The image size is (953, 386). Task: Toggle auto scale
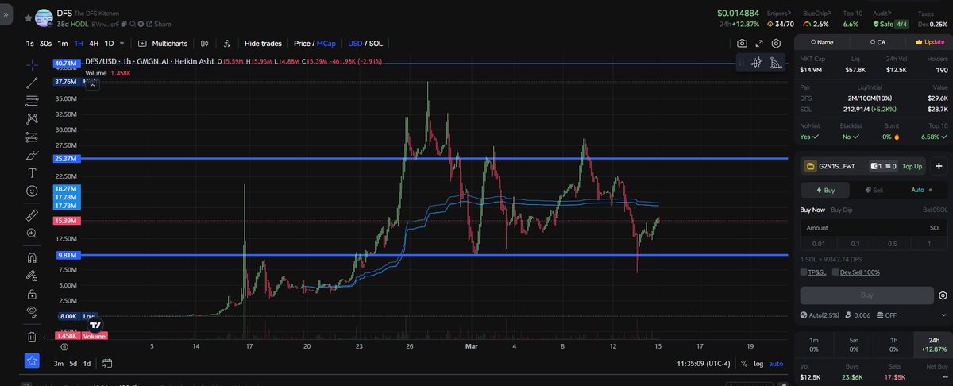[x=776, y=364]
